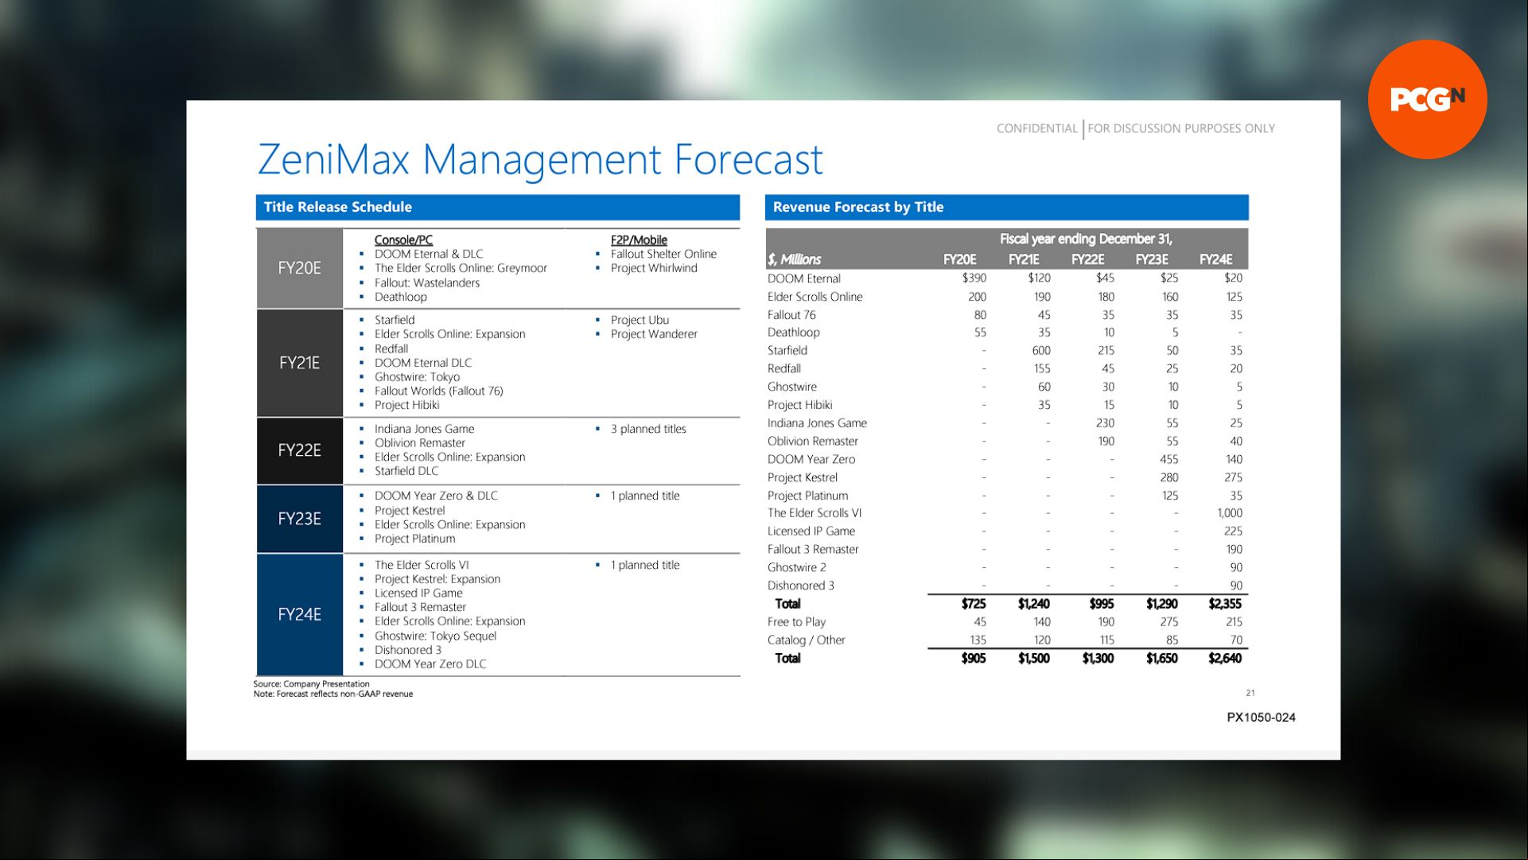The height and width of the screenshot is (860, 1528).
Task: Click Redfall revenue row label
Action: [784, 369]
